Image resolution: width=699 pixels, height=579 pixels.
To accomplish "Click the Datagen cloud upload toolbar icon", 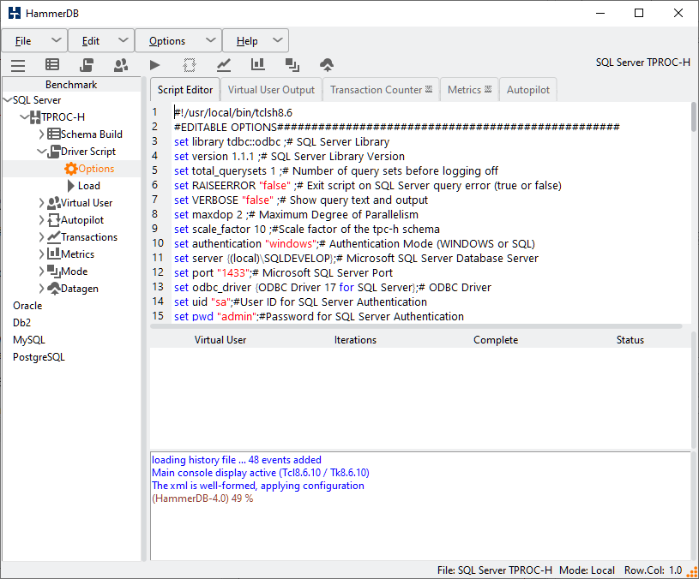I will (327, 65).
